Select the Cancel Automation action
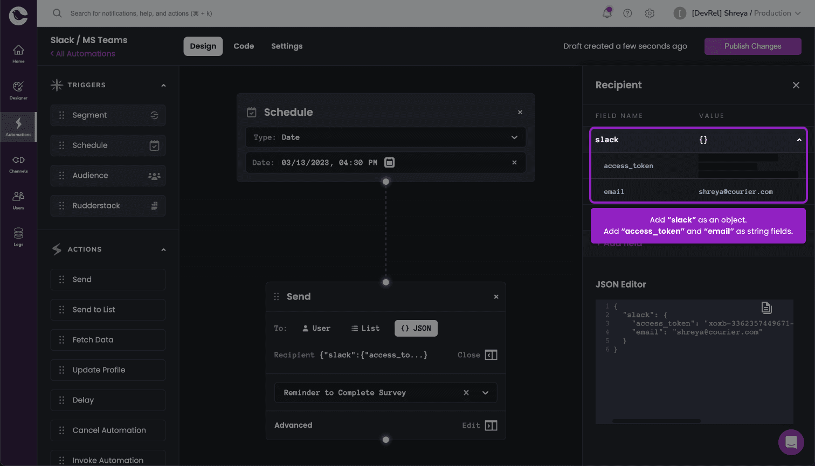This screenshot has width=815, height=466. pyautogui.click(x=108, y=430)
